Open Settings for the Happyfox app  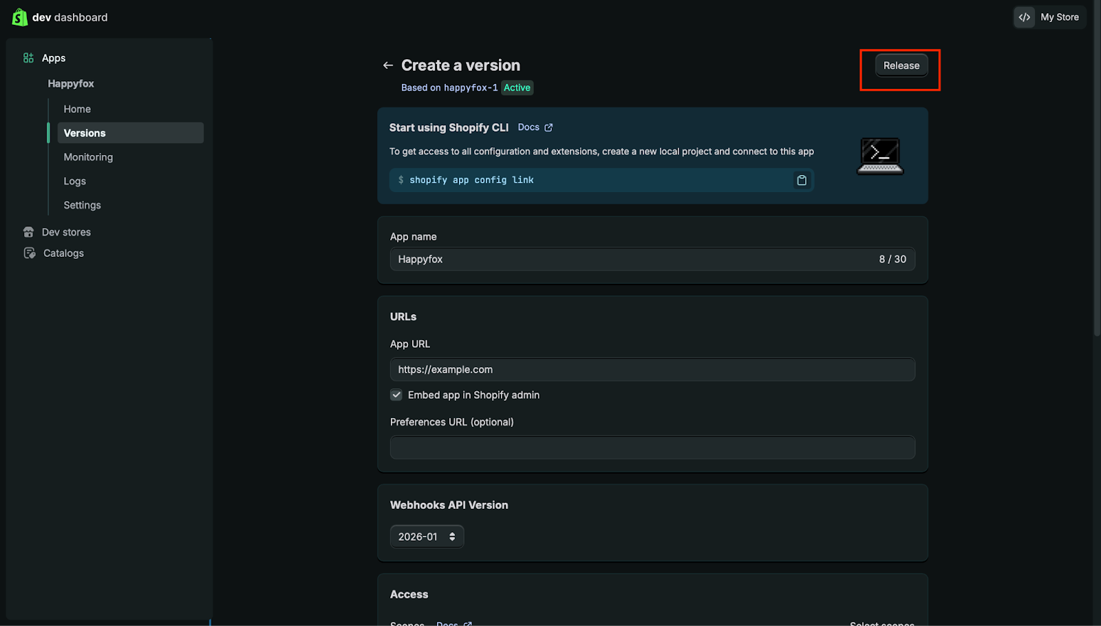(82, 205)
